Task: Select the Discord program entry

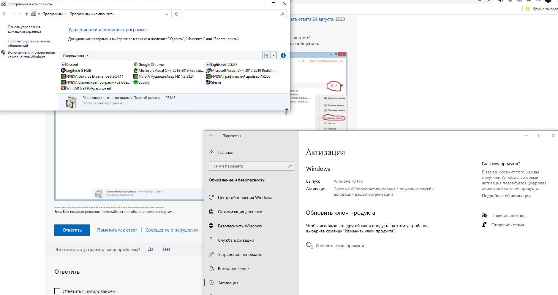Action: (x=69, y=64)
